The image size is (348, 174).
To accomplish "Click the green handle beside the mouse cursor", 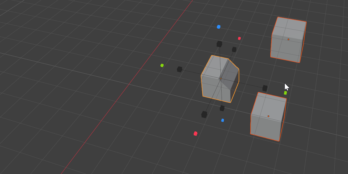I will (285, 93).
